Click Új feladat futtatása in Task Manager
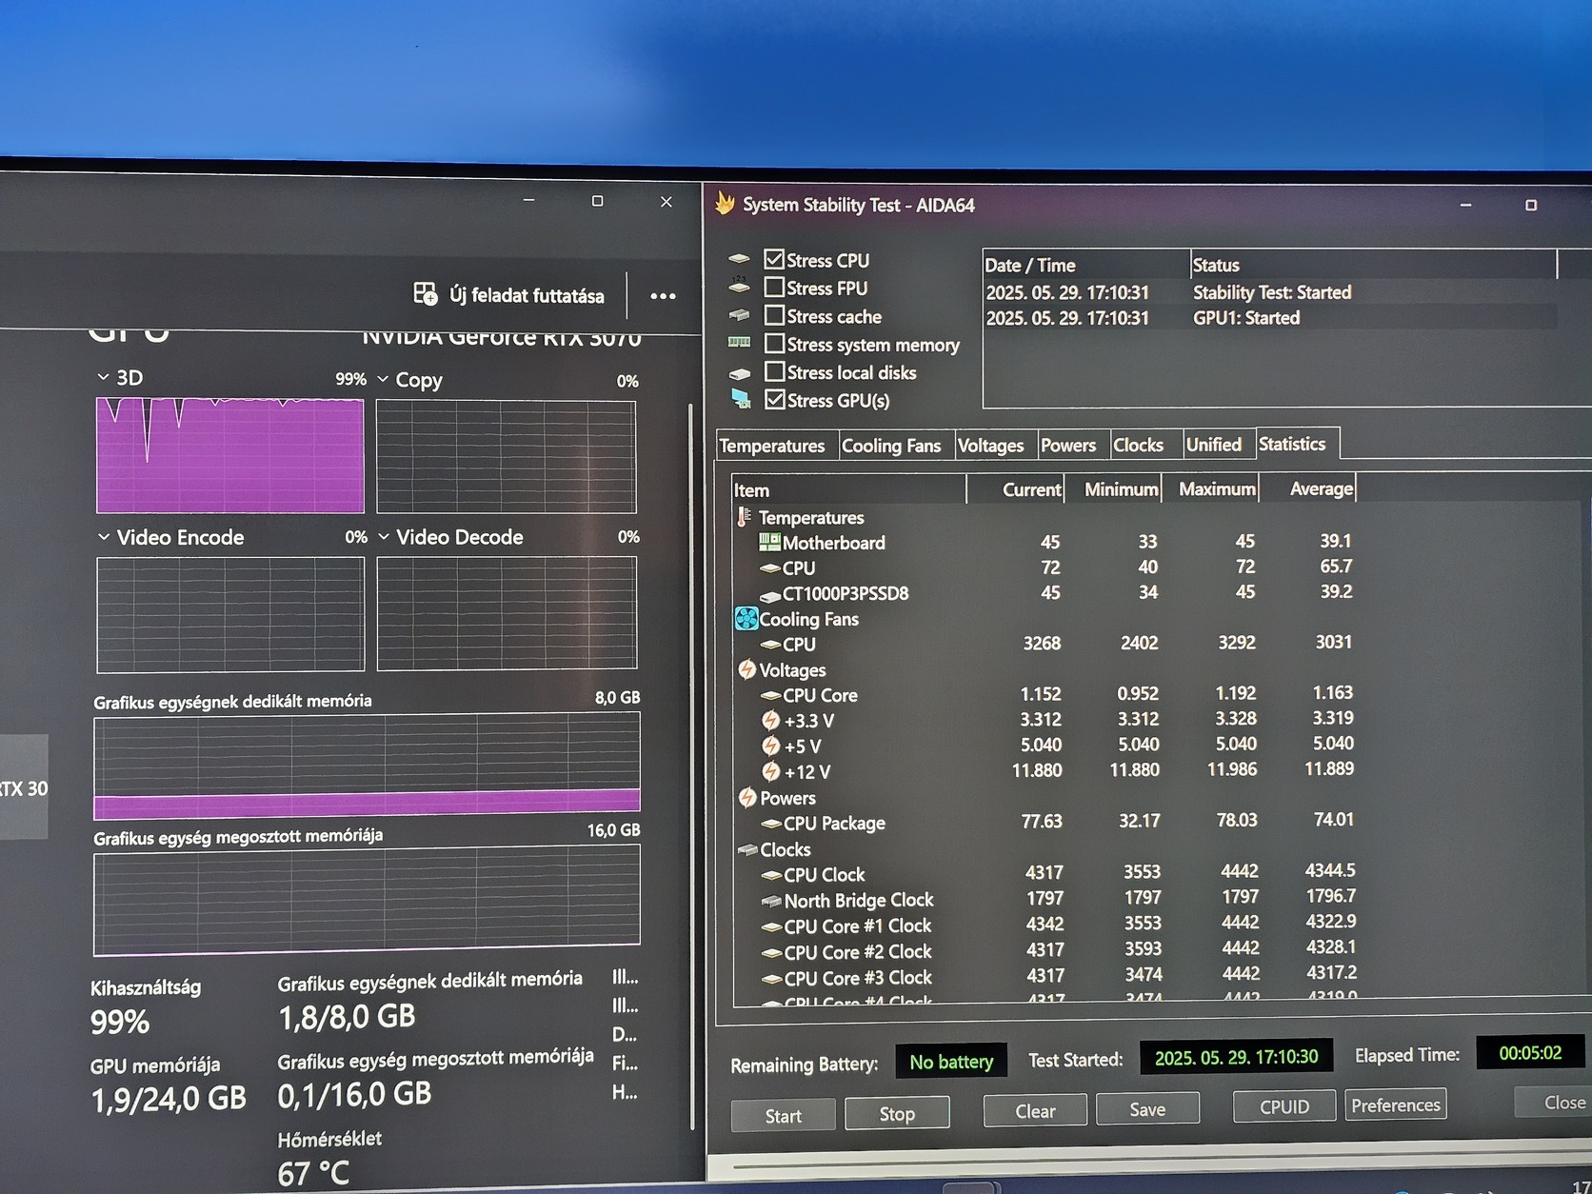Screen dimensions: 1592x1194 click(509, 295)
